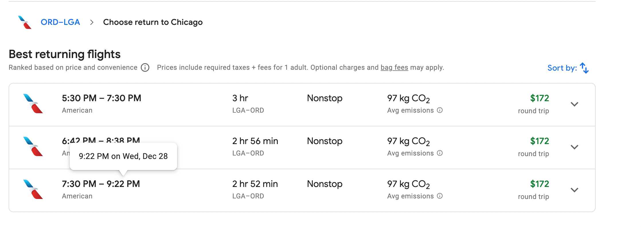The height and width of the screenshot is (227, 641).
Task: Open the bag fees link
Action: [x=394, y=67]
